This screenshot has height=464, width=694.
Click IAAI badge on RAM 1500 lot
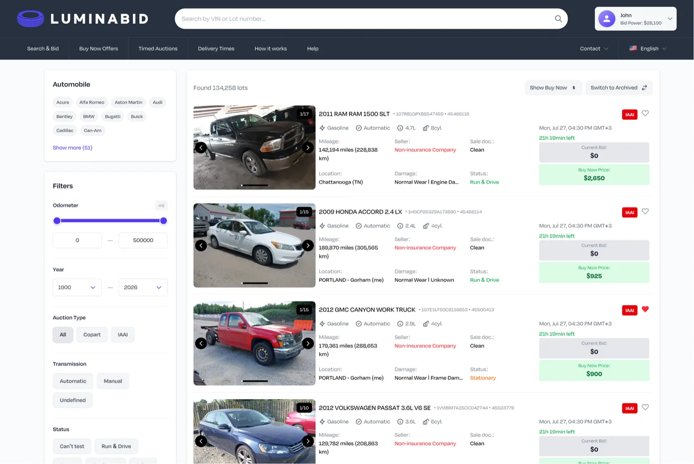[x=630, y=114]
